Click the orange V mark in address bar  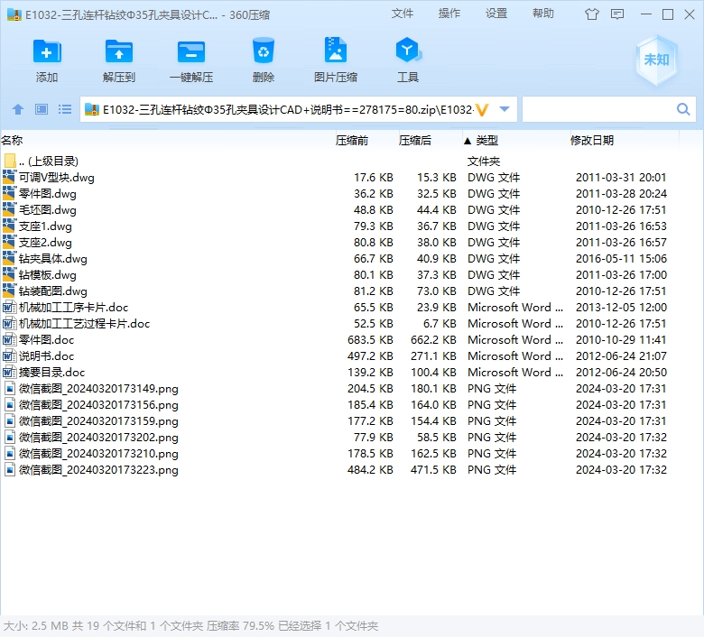click(x=481, y=110)
